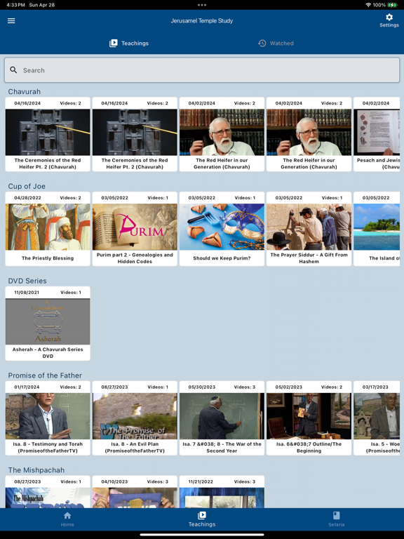Open Isa. 8 An Evil Plan thumbnail

pyautogui.click(x=135, y=416)
